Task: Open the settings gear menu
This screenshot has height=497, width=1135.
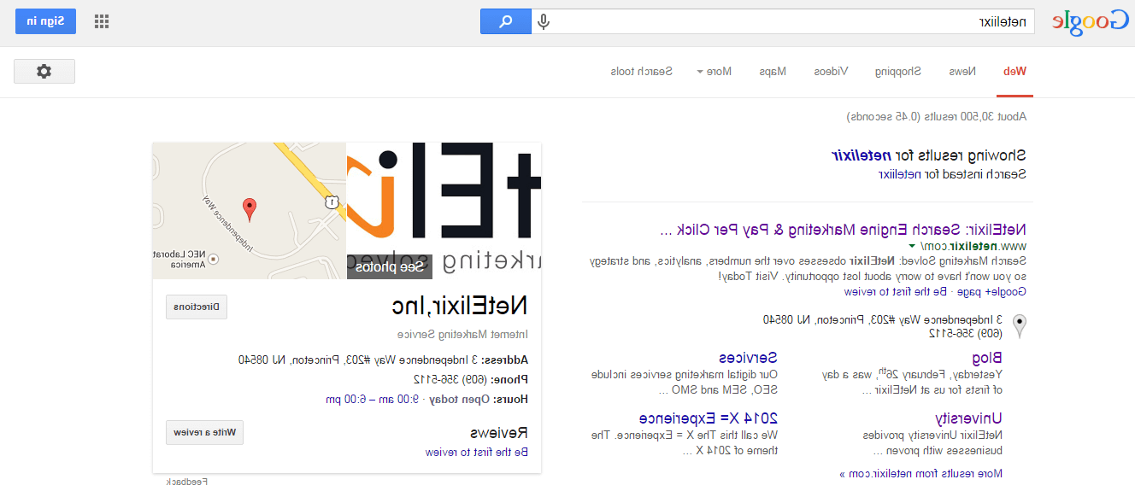Action: click(44, 72)
